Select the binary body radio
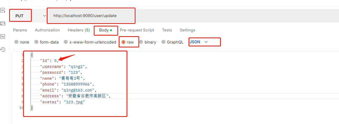 click(x=141, y=42)
